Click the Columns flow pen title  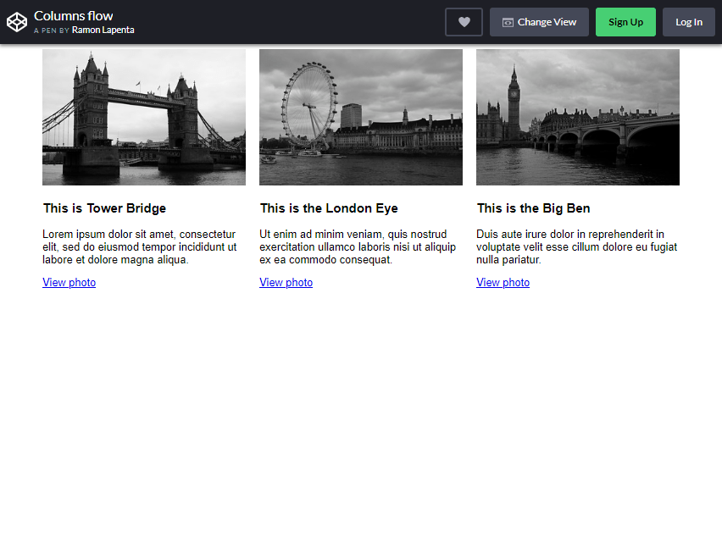(x=74, y=14)
